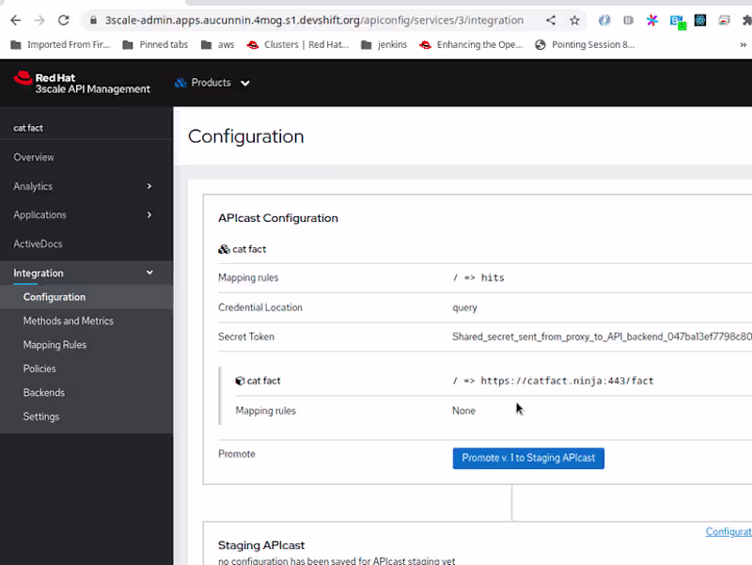752x565 pixels.
Task: Go to Mapping Rules in the sidebar
Action: coord(55,345)
